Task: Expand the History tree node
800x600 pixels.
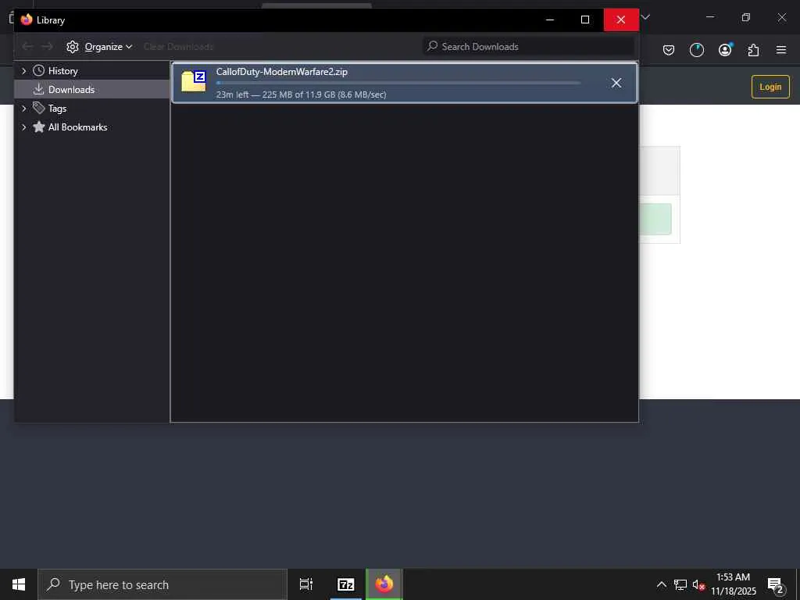Action: click(x=24, y=71)
